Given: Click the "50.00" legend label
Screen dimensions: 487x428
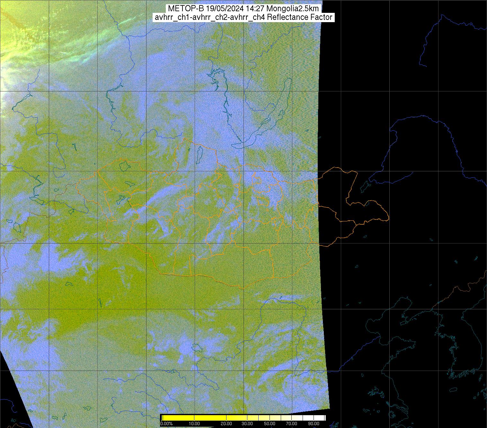Looking at the screenshot, I should pyautogui.click(x=270, y=424).
